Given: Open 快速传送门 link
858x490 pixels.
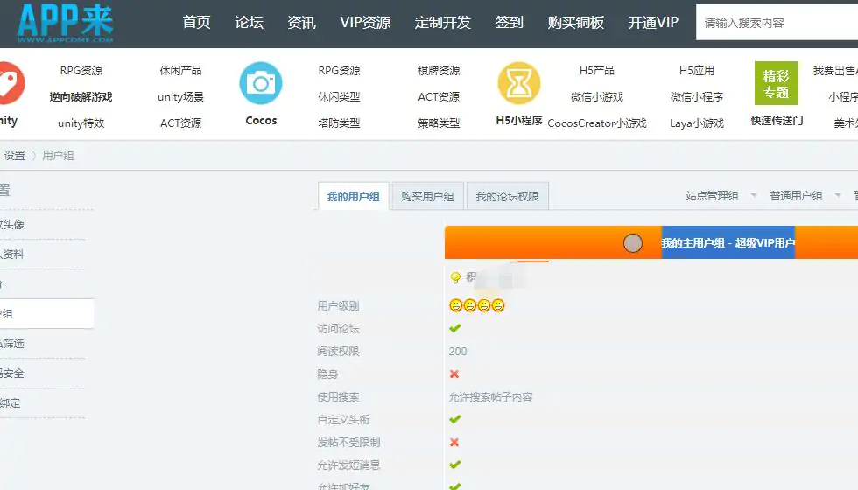Looking at the screenshot, I should (777, 121).
